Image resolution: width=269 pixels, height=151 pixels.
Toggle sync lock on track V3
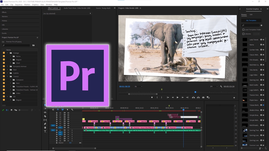click(64, 123)
